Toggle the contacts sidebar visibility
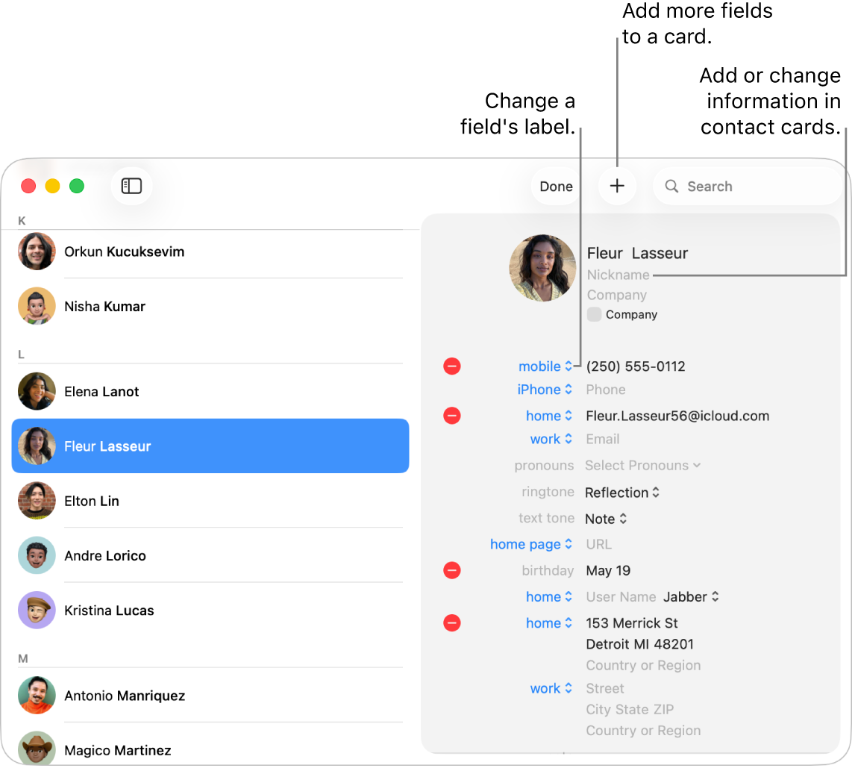 tap(131, 186)
